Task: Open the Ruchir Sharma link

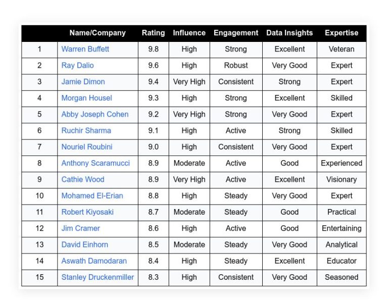Action: tap(86, 131)
